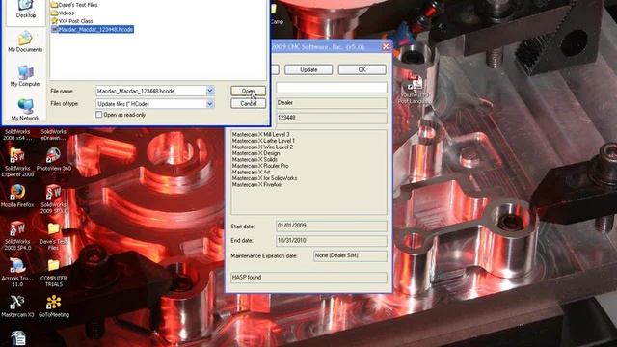Expand the Files of type dropdown
The image size is (617, 347).
click(x=210, y=104)
